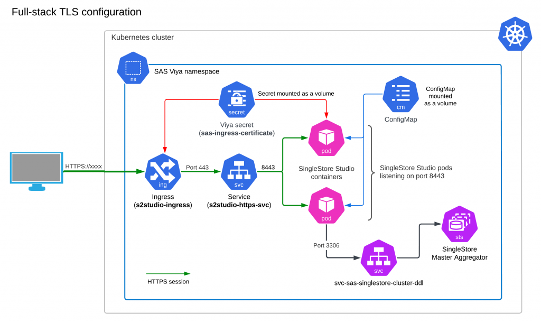Click the Kubernetes wheel logo icon
Screen dimensions: 541x322
tap(515, 34)
